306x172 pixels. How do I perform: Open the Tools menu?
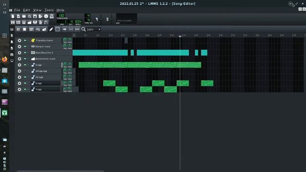[49, 10]
